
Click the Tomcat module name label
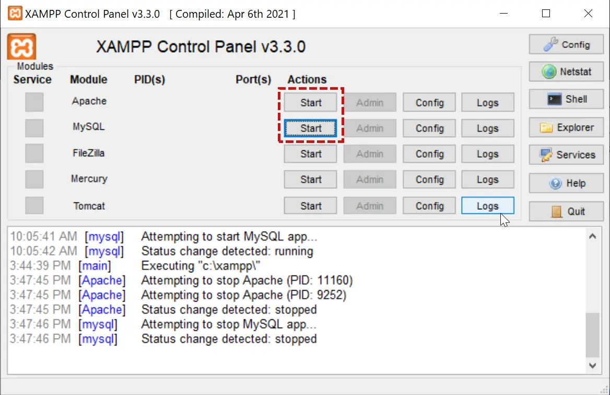(x=89, y=206)
